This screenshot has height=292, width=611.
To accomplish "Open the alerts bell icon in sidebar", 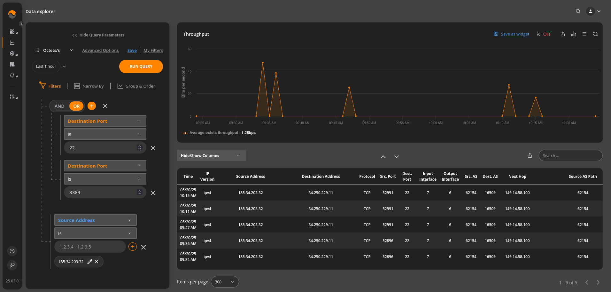I will coord(12,75).
